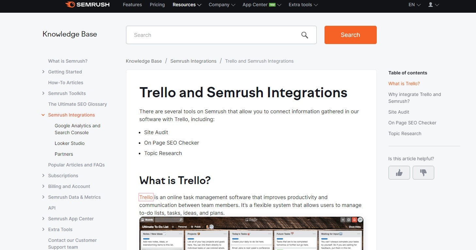
Task: Open Looker Studio sidebar item
Action: point(70,143)
